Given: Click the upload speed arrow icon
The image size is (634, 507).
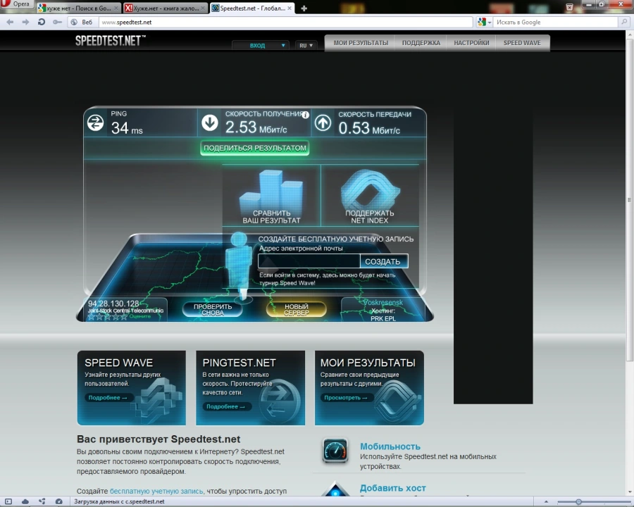Looking at the screenshot, I should coord(323,123).
